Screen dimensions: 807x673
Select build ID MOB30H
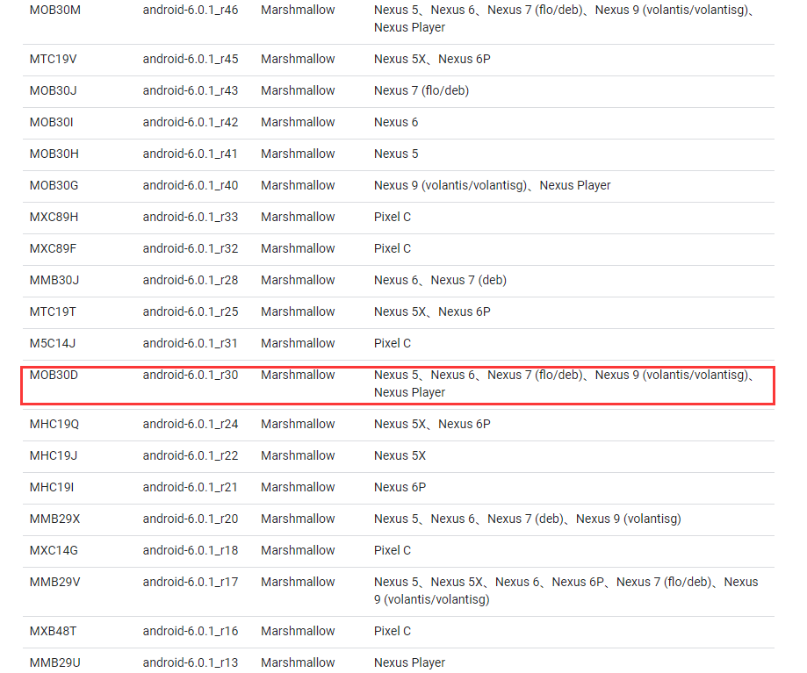[54, 154]
